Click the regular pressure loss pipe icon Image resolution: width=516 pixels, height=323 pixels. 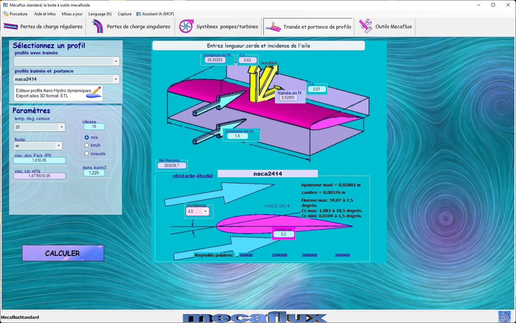pyautogui.click(x=11, y=27)
